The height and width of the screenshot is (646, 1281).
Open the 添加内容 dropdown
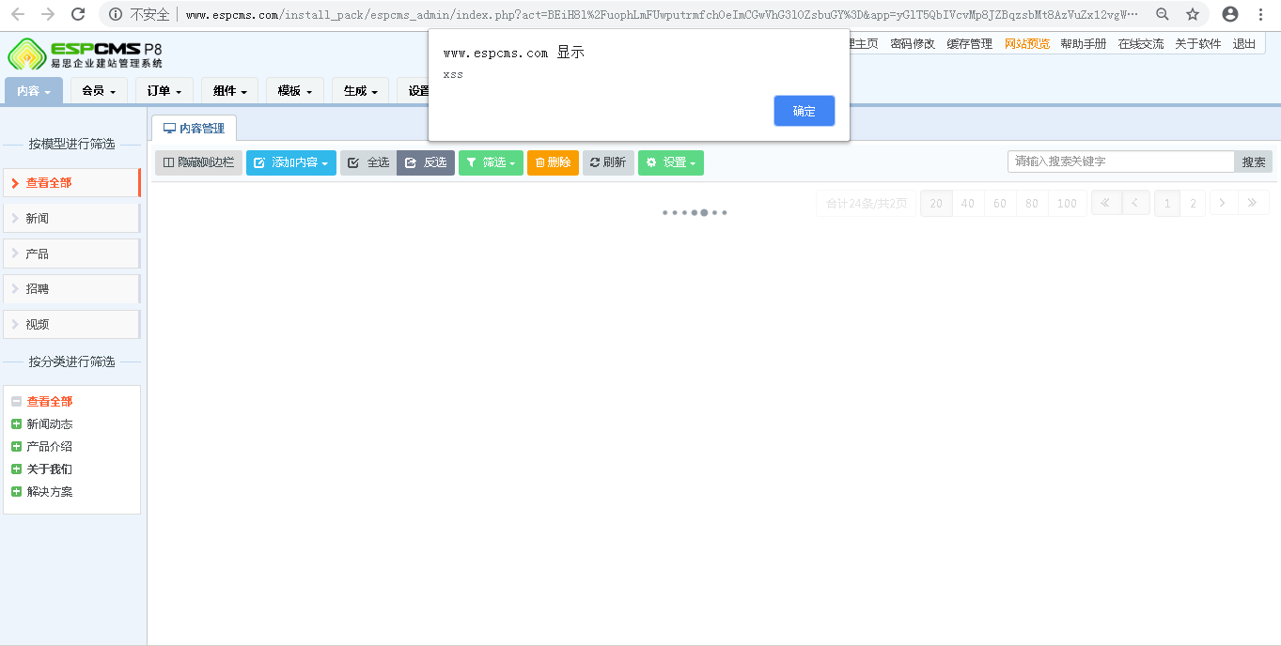point(290,161)
